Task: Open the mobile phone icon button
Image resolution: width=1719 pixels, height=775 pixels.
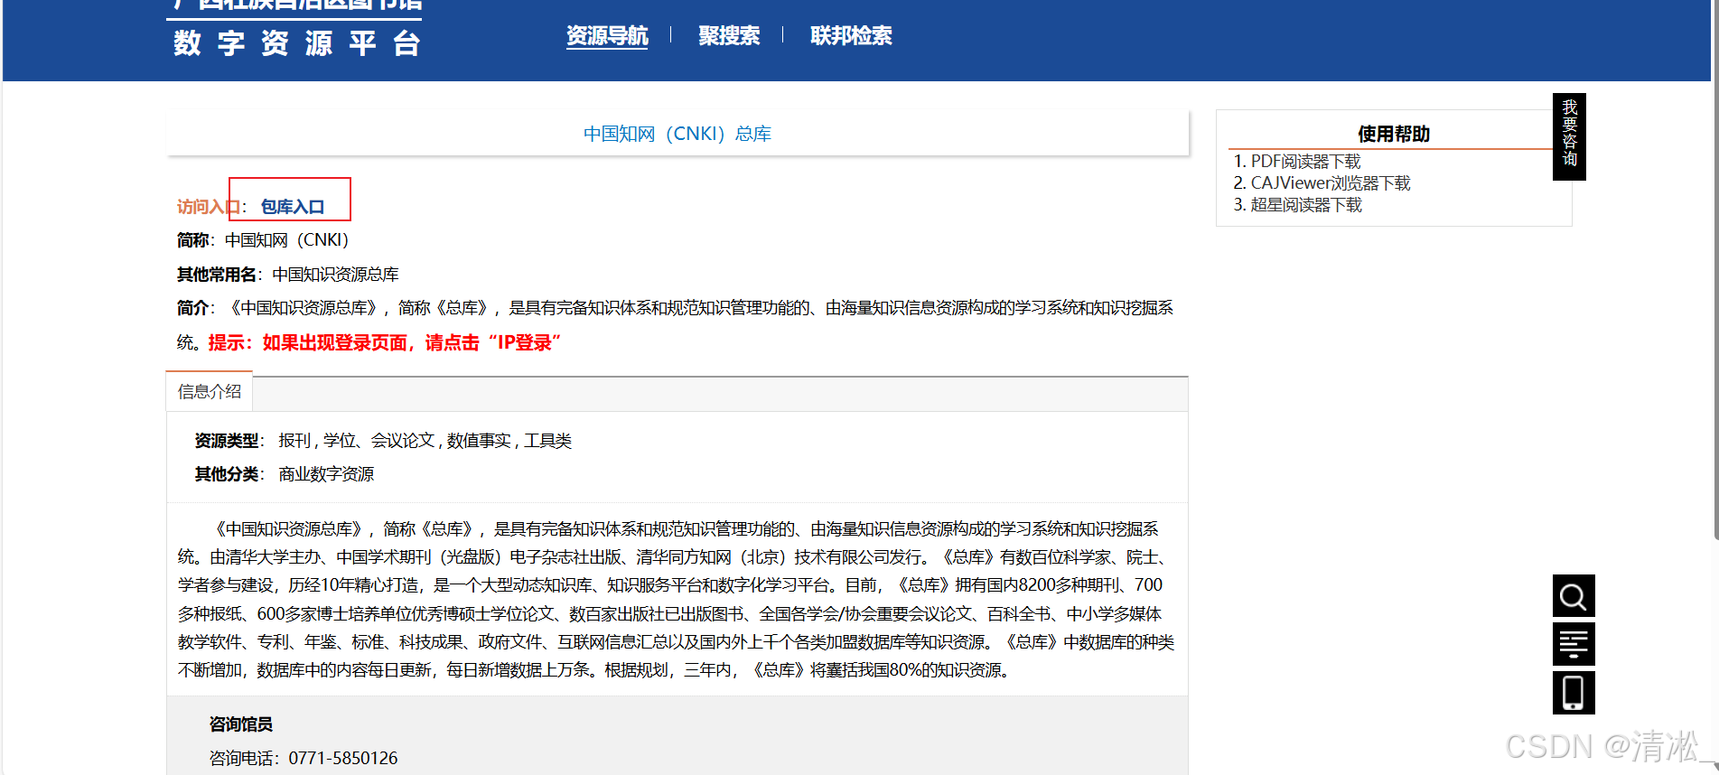Action: coord(1573,693)
